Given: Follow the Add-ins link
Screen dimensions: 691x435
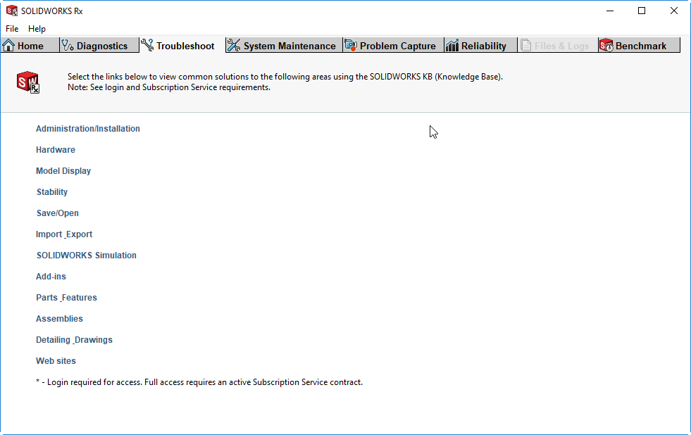Looking at the screenshot, I should pyautogui.click(x=51, y=277).
